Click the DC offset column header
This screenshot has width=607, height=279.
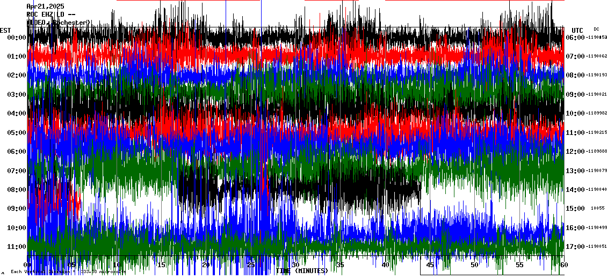(x=596, y=29)
